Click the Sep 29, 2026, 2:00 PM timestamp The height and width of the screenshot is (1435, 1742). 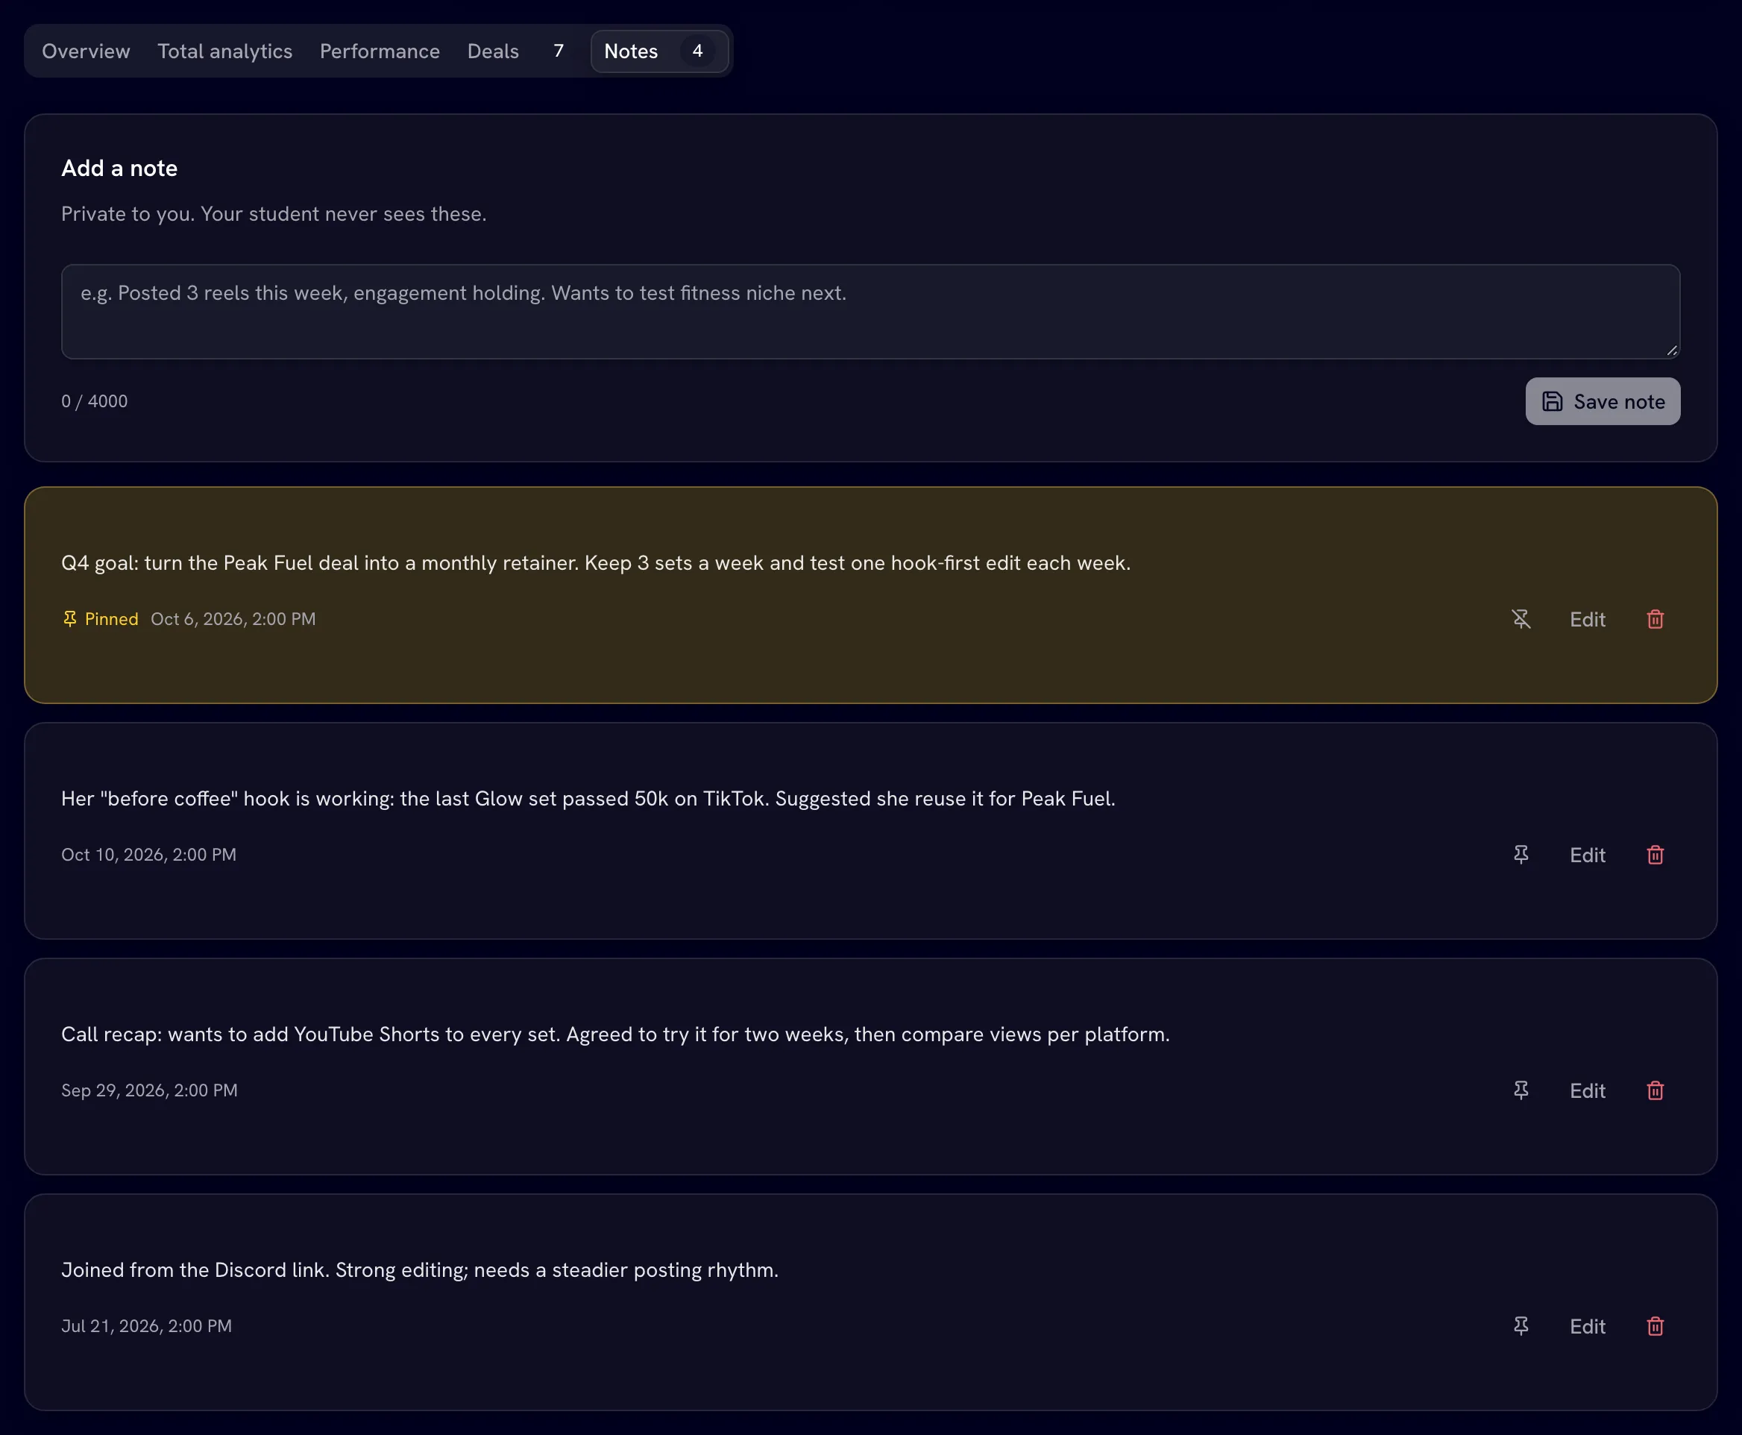150,1090
